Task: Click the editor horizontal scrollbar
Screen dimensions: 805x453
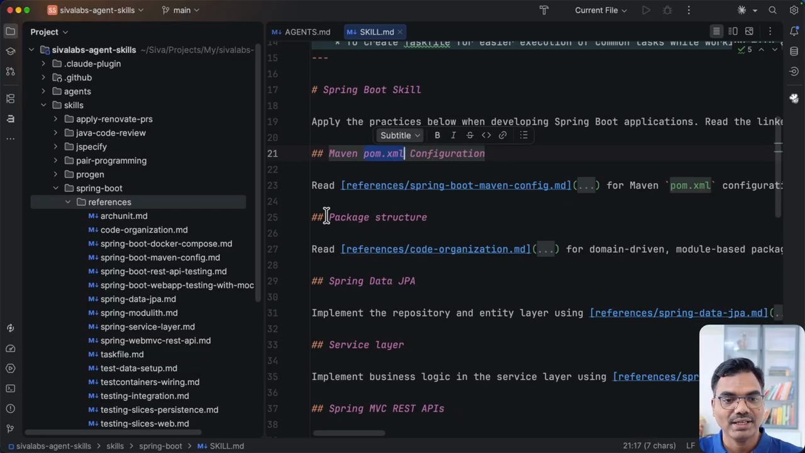Action: pos(349,433)
